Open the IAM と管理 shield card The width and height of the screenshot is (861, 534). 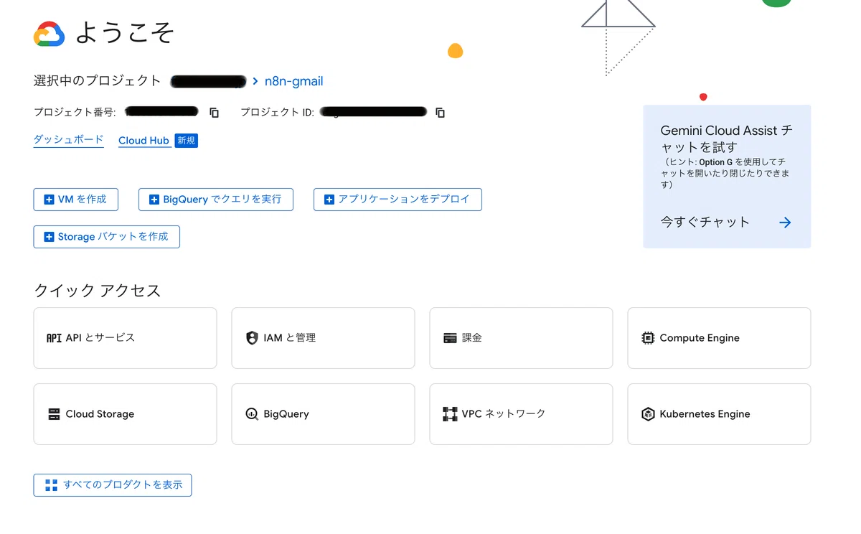coord(323,338)
